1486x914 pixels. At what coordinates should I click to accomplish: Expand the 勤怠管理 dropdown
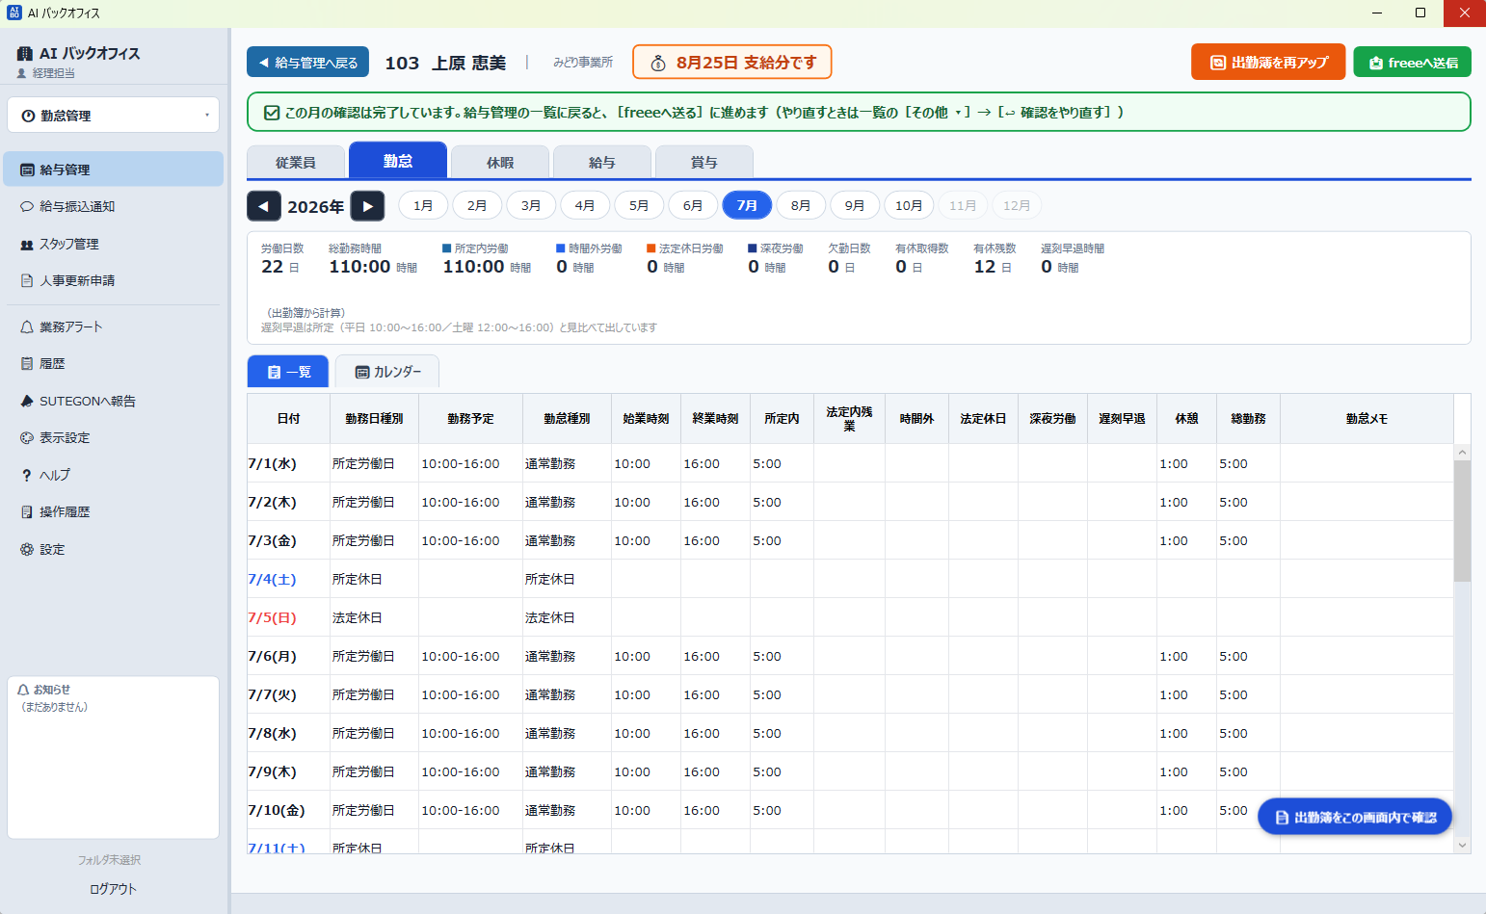(x=114, y=115)
